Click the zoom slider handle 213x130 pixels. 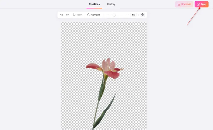pos(114,15)
